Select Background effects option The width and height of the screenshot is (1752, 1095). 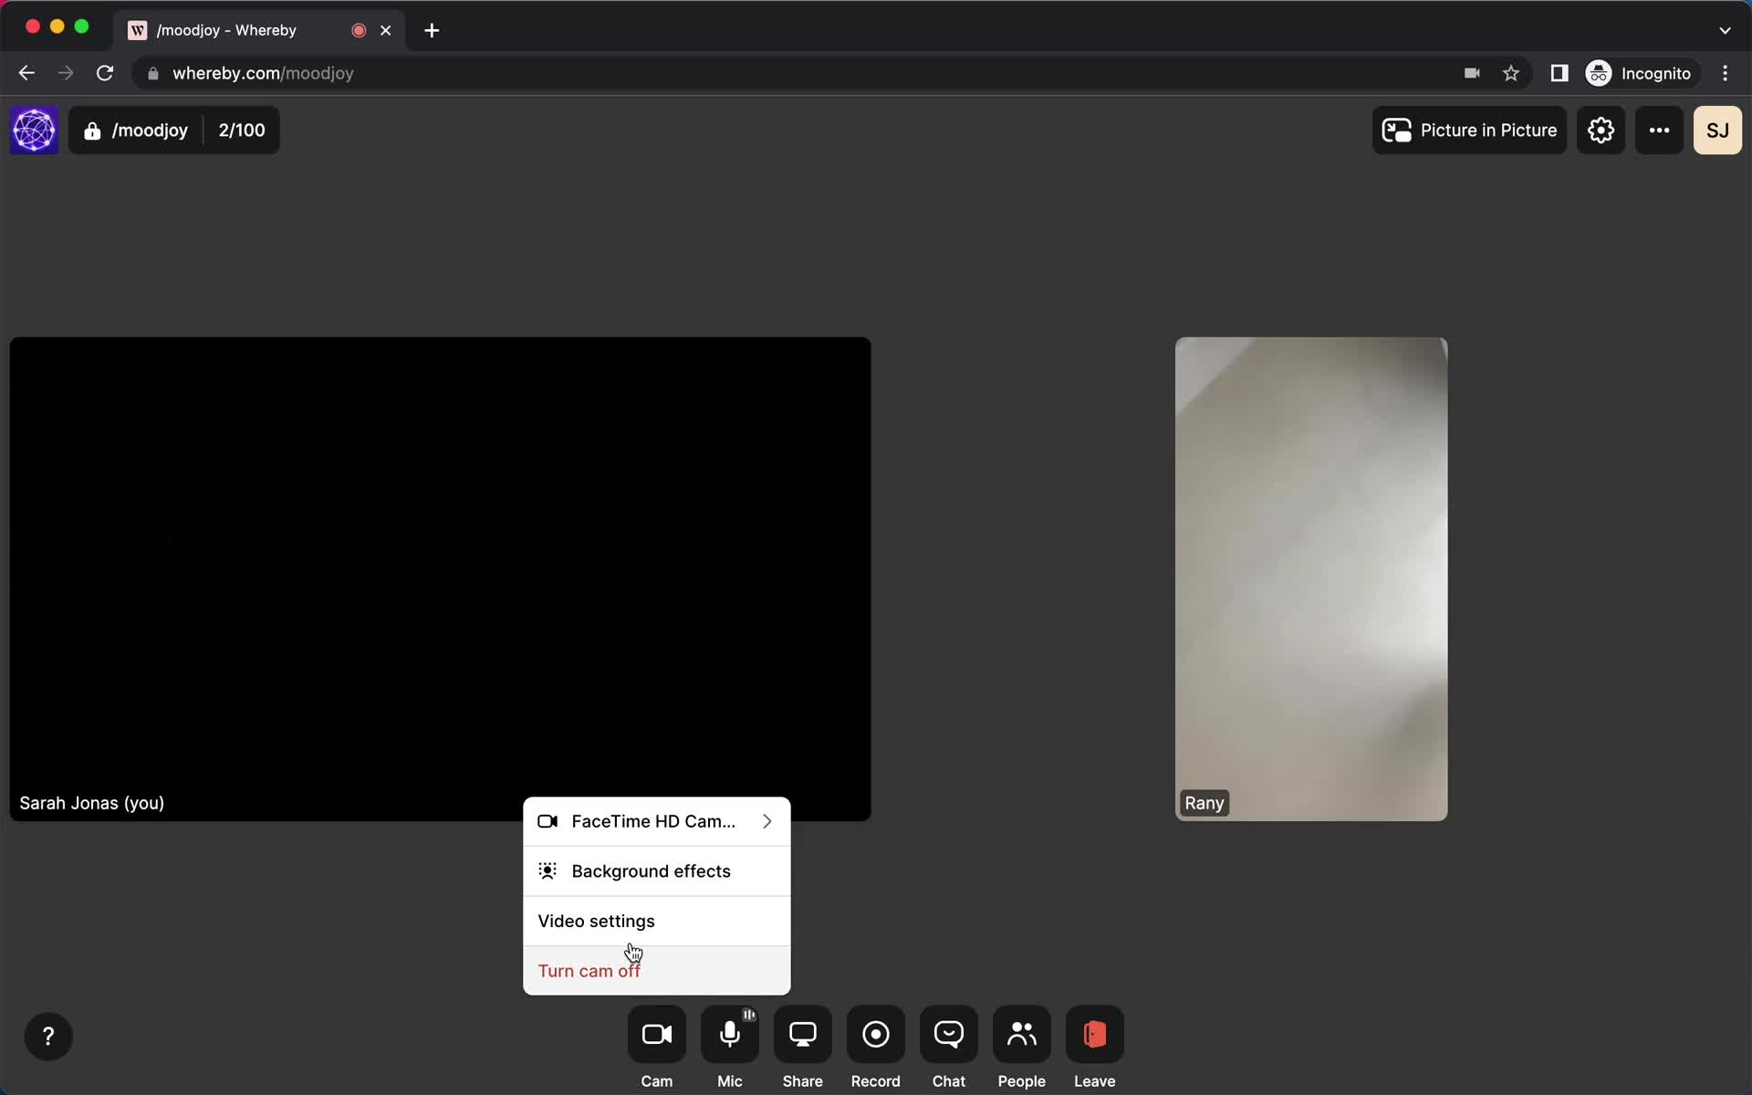point(650,871)
